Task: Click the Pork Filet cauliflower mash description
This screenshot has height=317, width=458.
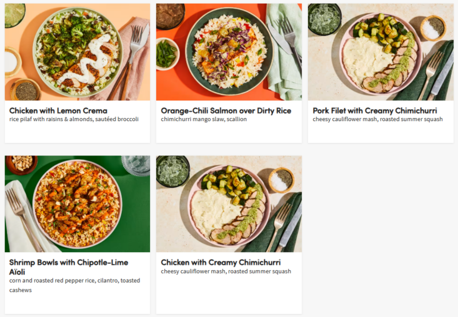Action: [377, 119]
